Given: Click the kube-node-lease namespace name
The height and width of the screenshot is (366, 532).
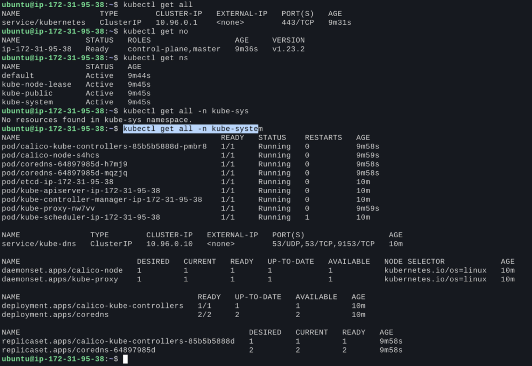Looking at the screenshot, I should coord(37,84).
